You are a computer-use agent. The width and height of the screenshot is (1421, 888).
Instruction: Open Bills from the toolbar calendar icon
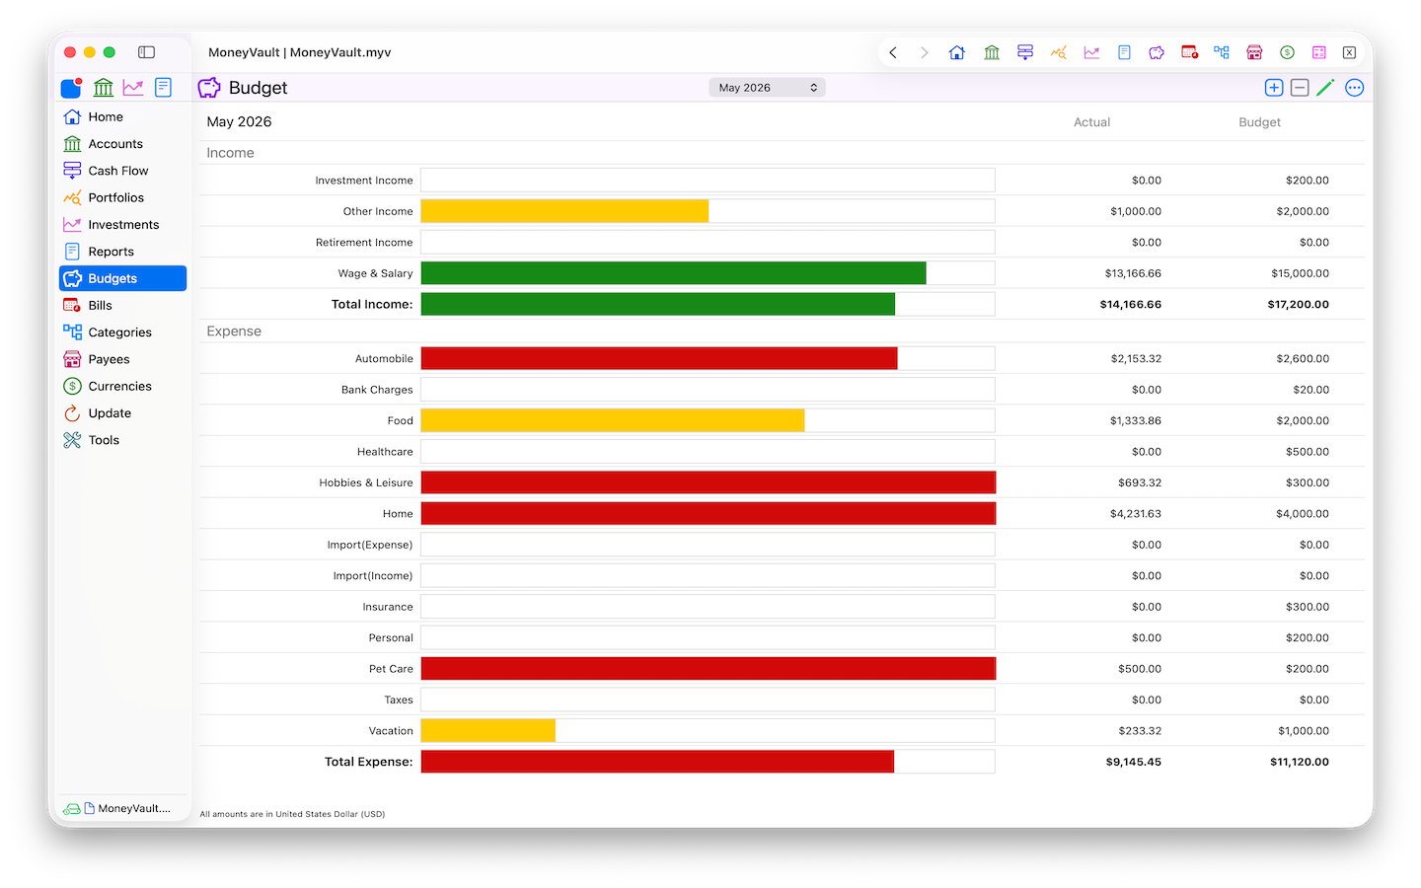click(x=1190, y=52)
